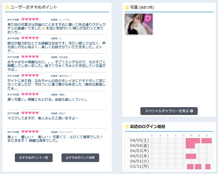Open the blurred profile photo thumbnail
Viewport: 218px width, 174px height.
(139, 24)
